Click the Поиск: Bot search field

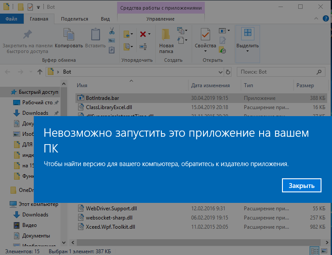click(281, 72)
